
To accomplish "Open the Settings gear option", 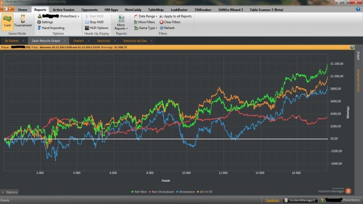I will click(45, 22).
